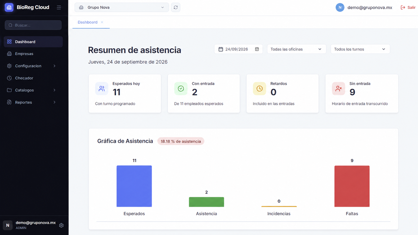Viewport: 418px width, 235px height.
Task: Open settings gear next to ADMIN user
Action: [x=61, y=225]
